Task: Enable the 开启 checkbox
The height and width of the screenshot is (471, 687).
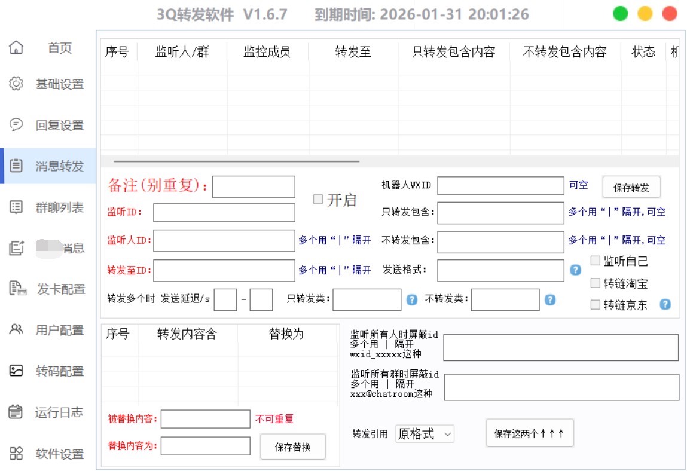Action: coord(318,200)
